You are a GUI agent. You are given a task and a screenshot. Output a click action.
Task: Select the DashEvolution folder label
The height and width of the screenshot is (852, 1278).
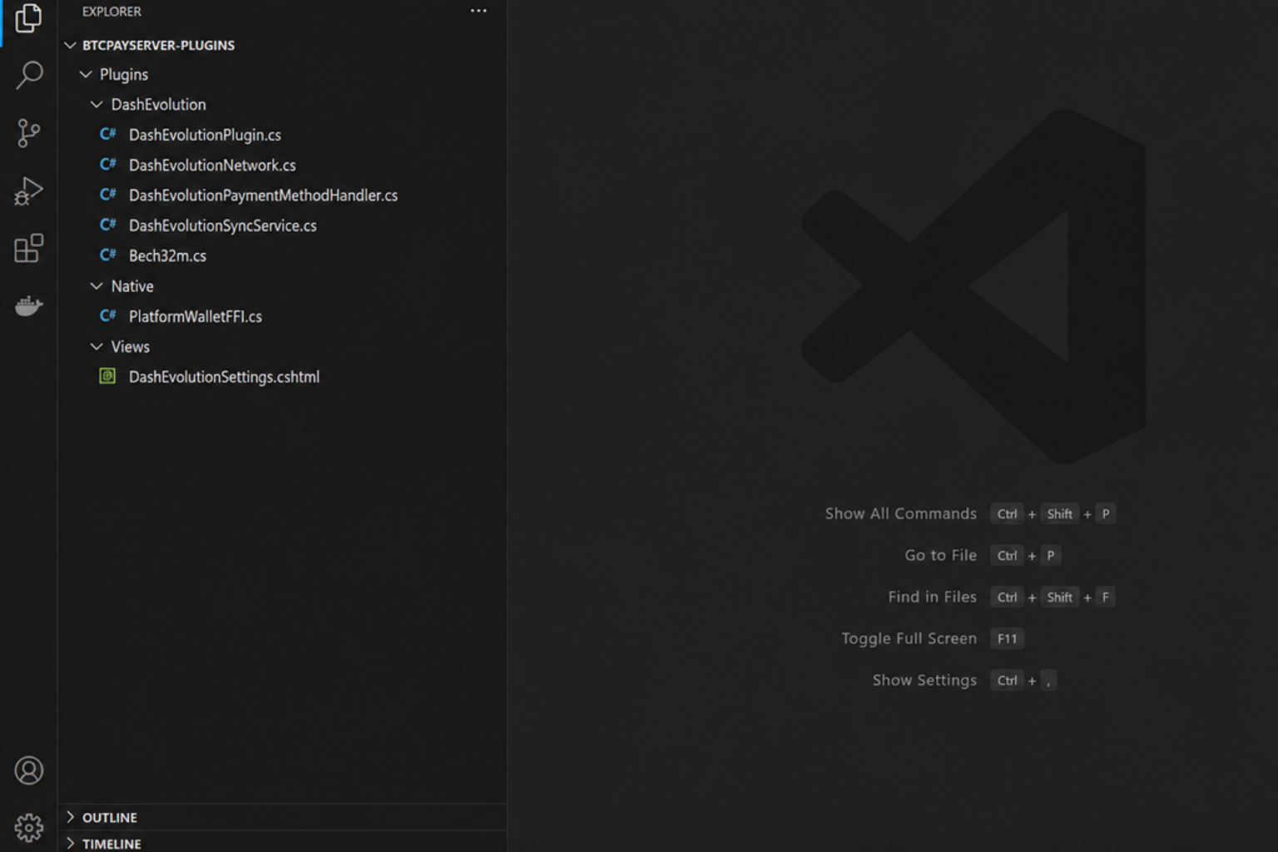pos(158,104)
